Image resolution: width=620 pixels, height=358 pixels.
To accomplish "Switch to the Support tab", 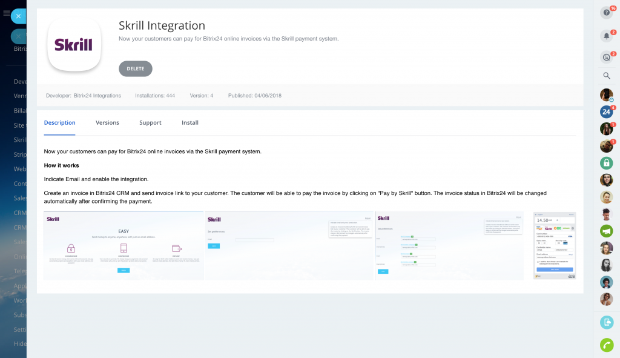I will click(x=150, y=122).
